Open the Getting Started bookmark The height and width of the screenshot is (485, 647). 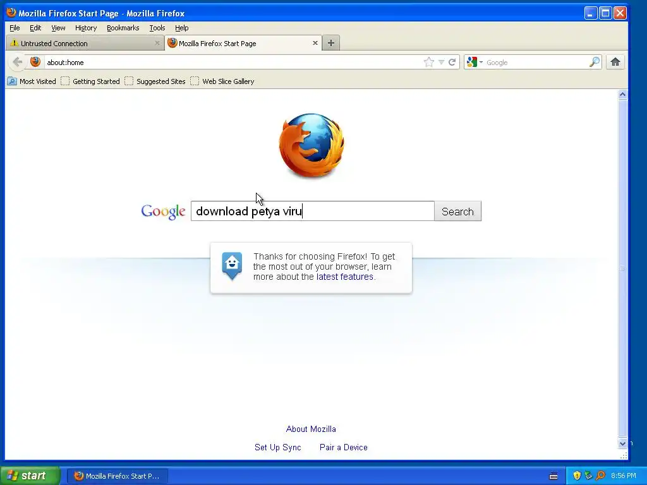tap(90, 81)
